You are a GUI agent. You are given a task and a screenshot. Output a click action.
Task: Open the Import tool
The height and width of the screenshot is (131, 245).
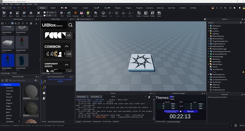96,14
